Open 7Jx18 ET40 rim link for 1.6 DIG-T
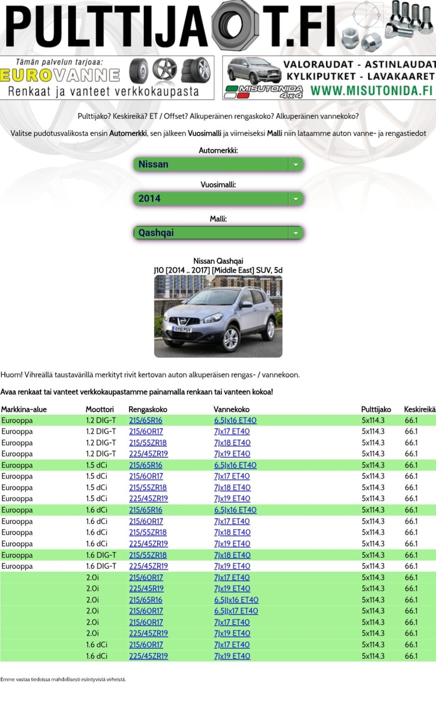 [232, 555]
